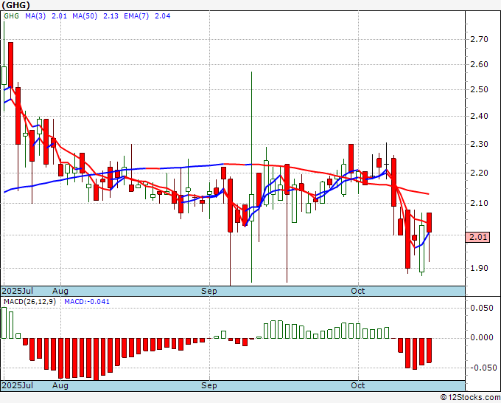Click the MA(3) legend label

pyautogui.click(x=35, y=16)
